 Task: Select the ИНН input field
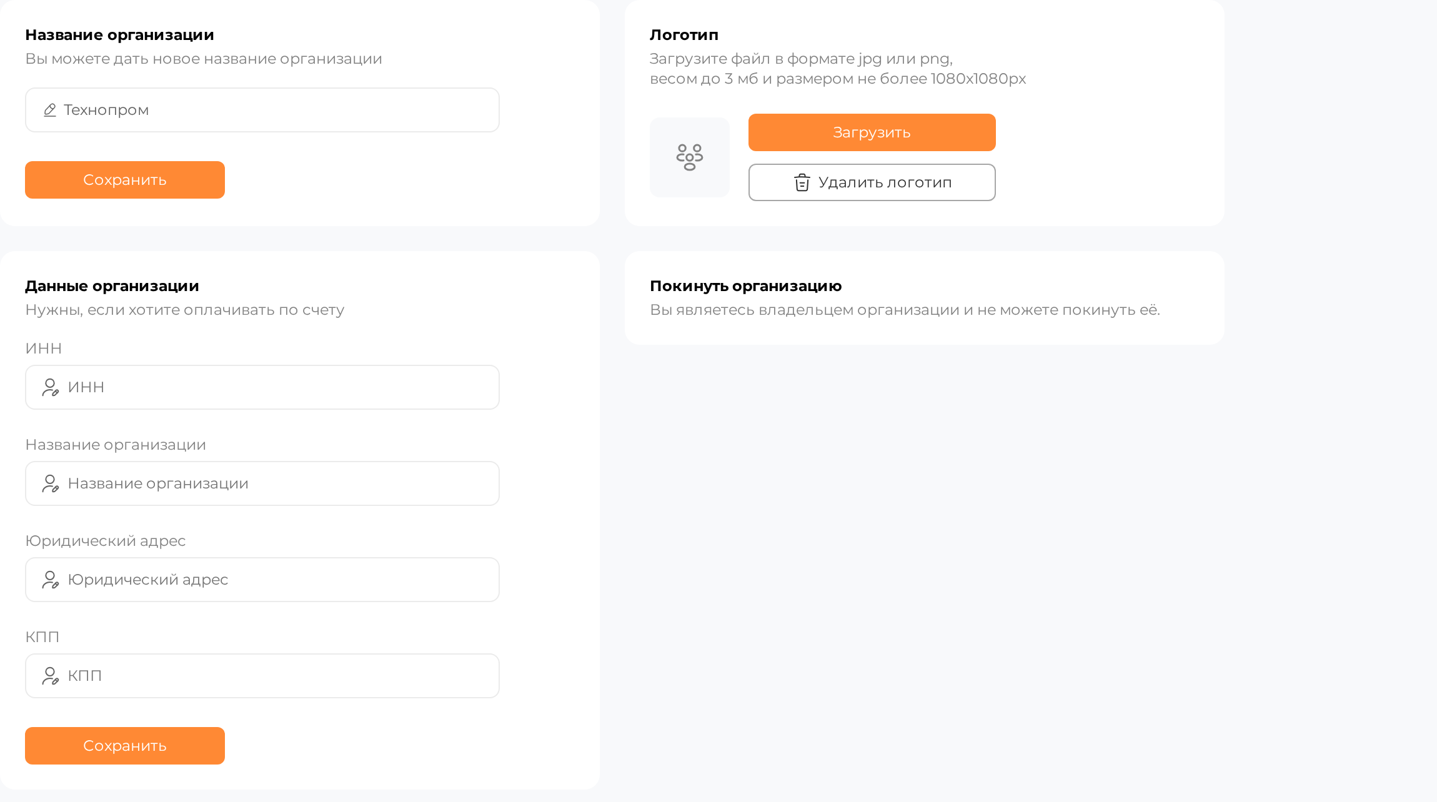click(262, 387)
